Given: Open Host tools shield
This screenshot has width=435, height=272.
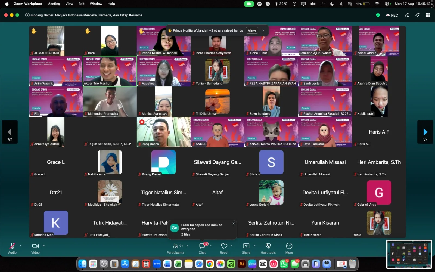Looking at the screenshot, I should coord(268,248).
